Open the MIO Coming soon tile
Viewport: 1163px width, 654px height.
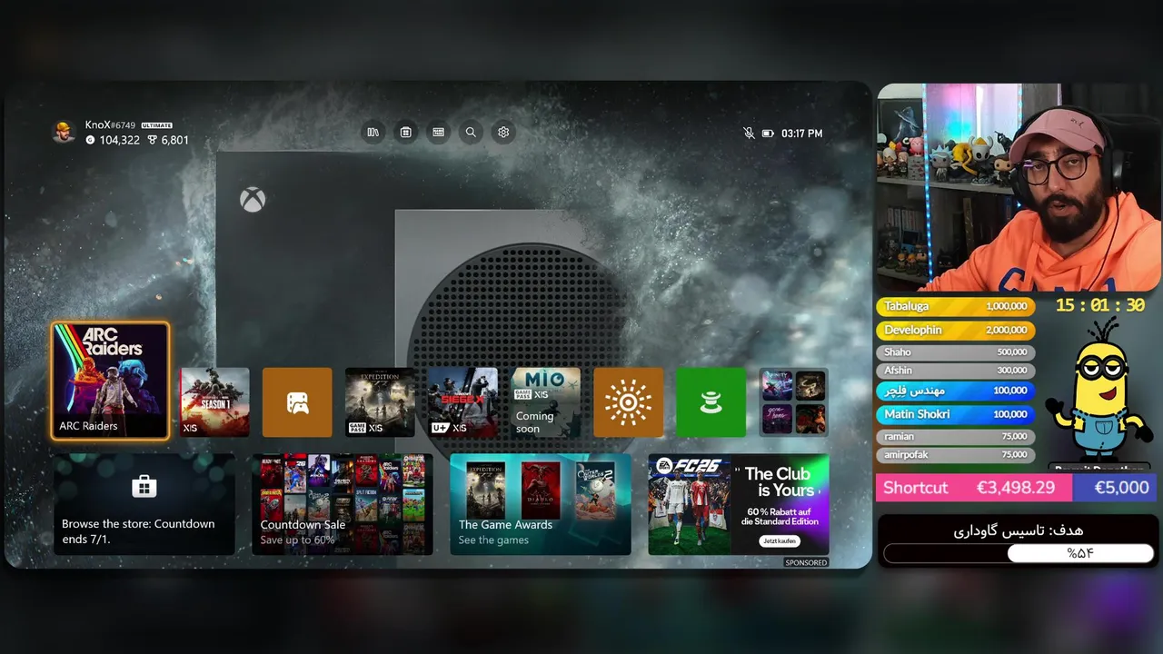point(545,402)
